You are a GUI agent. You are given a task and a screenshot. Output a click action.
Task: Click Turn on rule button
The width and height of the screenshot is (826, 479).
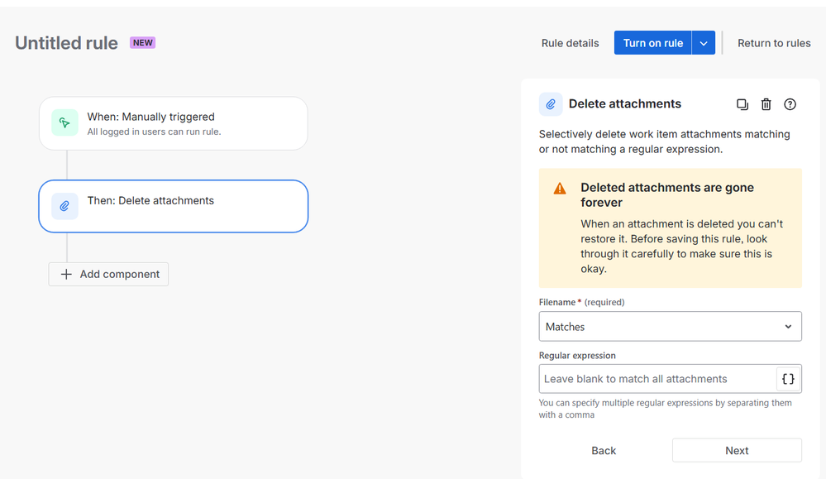pyautogui.click(x=652, y=43)
